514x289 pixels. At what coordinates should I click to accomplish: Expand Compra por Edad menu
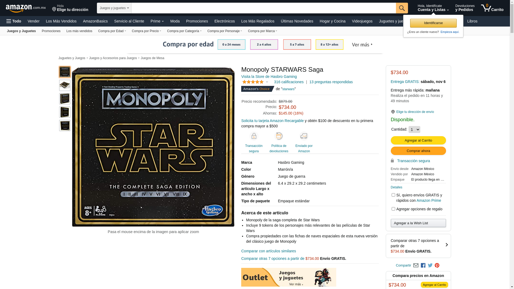point(112,31)
